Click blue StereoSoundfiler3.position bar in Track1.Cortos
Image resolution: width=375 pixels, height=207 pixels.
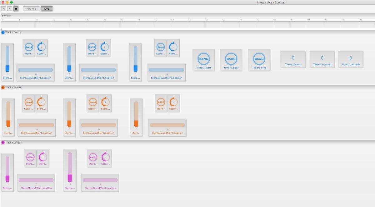pyautogui.click(x=167, y=70)
